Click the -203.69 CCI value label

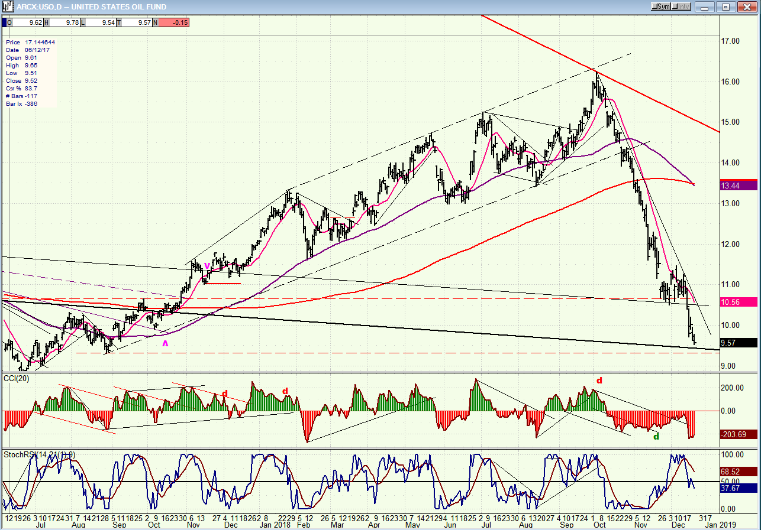click(739, 434)
